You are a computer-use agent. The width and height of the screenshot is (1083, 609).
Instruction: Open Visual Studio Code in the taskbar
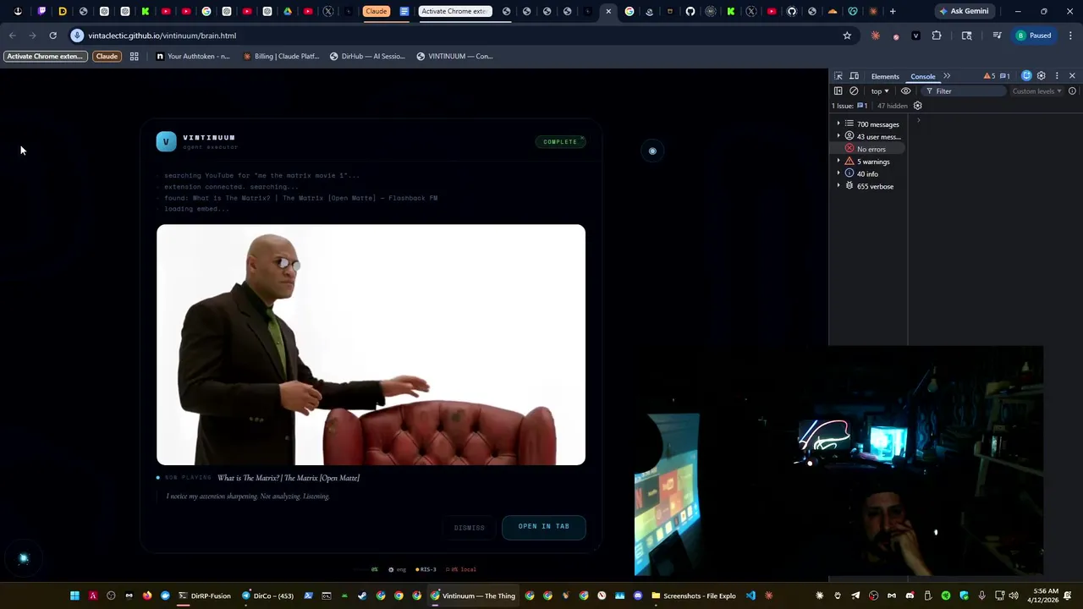[x=750, y=595]
